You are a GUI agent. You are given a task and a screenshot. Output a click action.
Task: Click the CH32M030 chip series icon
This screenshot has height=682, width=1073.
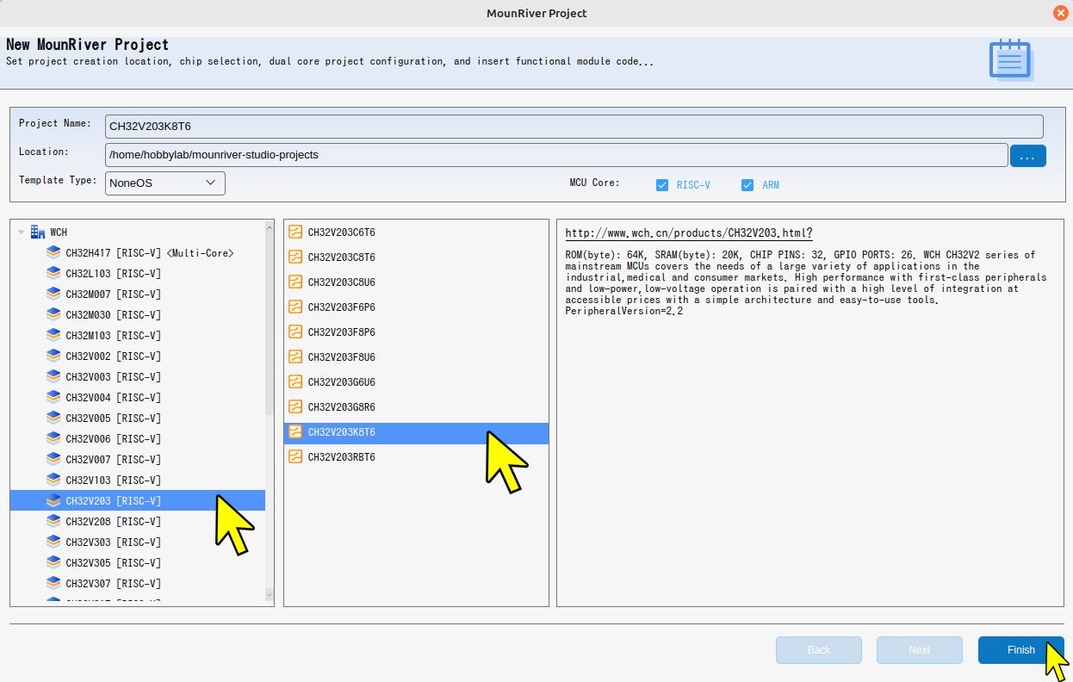click(53, 315)
